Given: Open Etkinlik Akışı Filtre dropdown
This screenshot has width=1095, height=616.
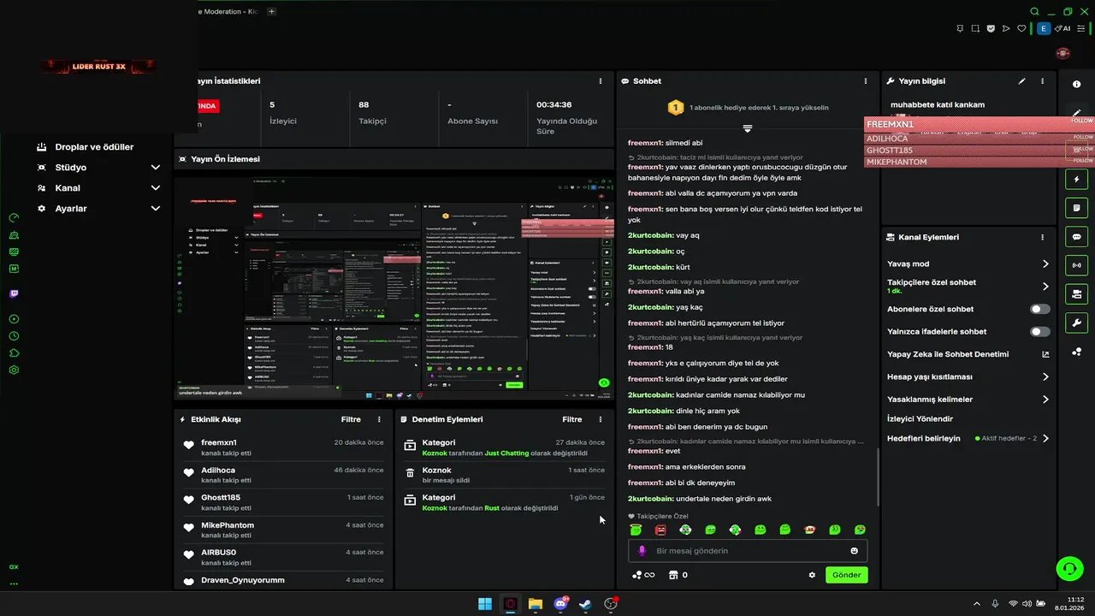Looking at the screenshot, I should 351,419.
